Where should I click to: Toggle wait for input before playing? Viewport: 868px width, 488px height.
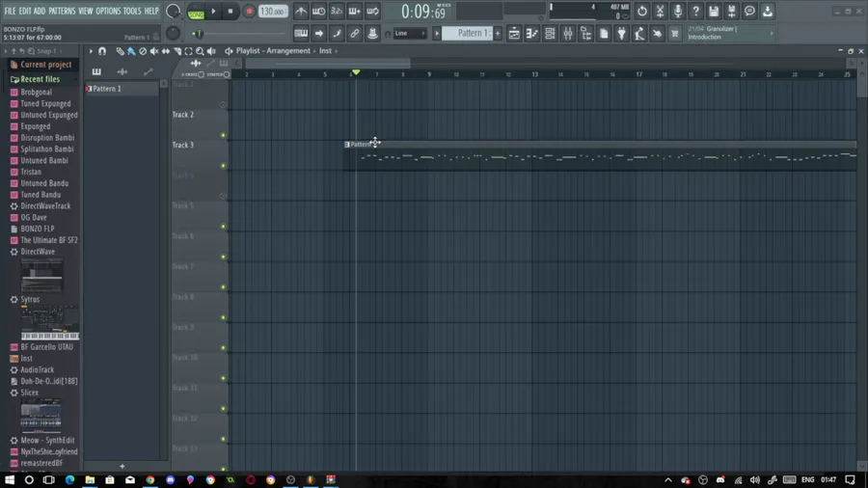(319, 11)
